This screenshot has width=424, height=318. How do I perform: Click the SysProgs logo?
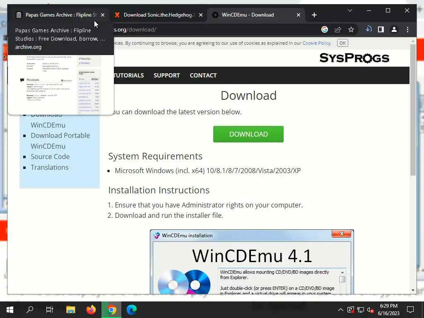click(354, 58)
